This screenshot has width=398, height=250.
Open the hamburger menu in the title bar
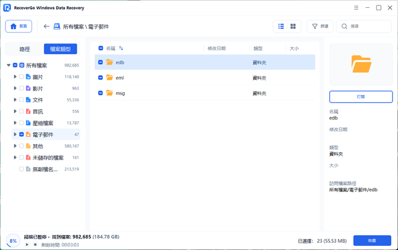356,8
